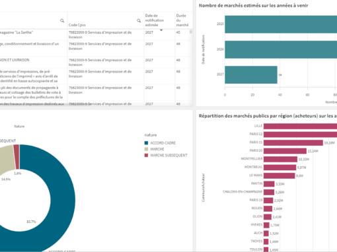This screenshot has width=337, height=252.
Task: Click the documents de propagande row description
Action: click(x=31, y=92)
